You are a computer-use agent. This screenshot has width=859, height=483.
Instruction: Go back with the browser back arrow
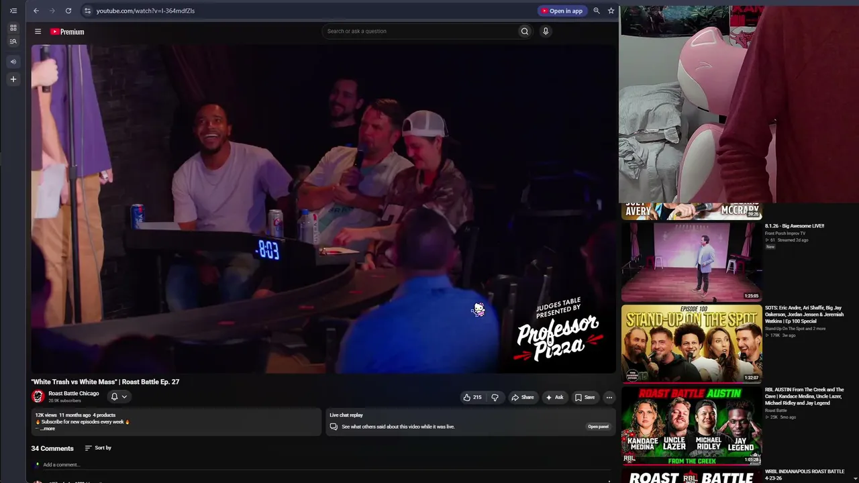[36, 11]
